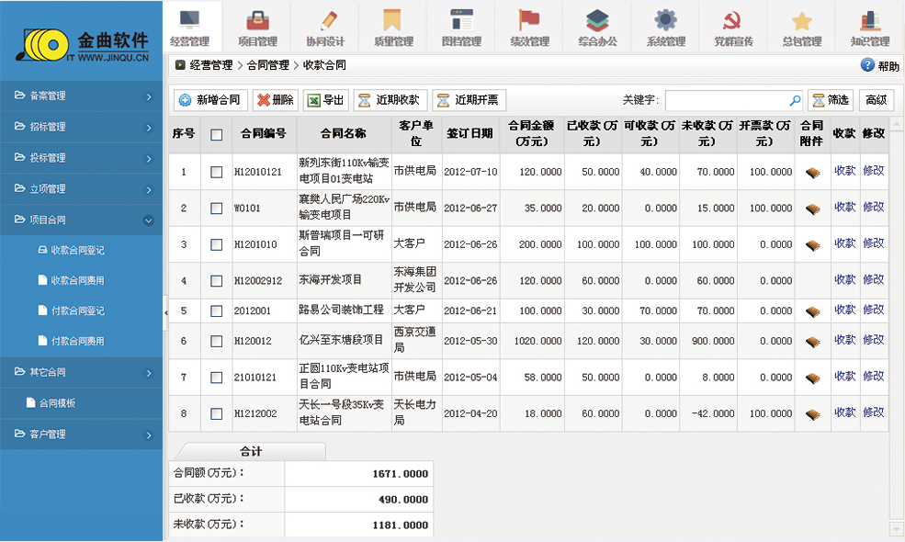The width and height of the screenshot is (905, 542).
Task: Open the 系统管理 gear icon
Action: [665, 20]
